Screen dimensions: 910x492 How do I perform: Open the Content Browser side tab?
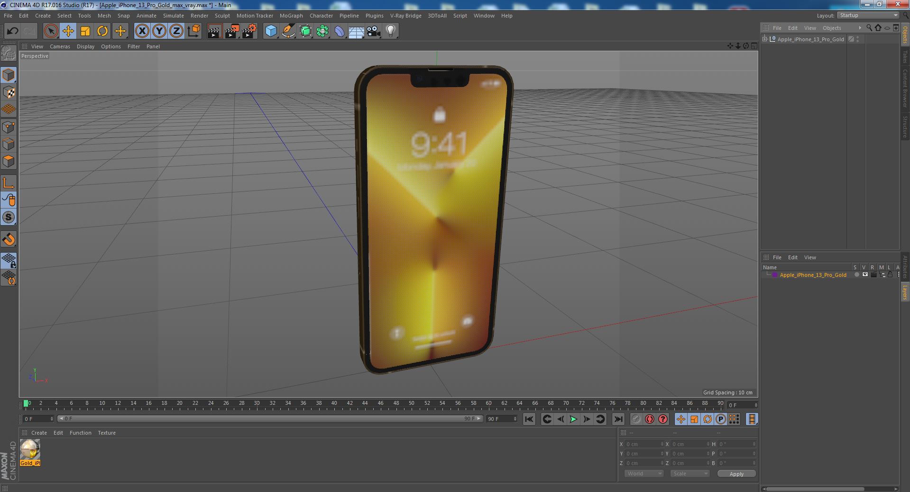[x=905, y=88]
